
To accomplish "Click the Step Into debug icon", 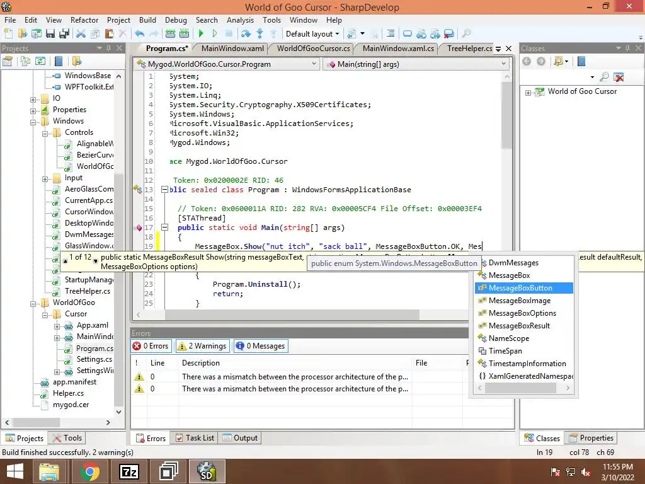I will [260, 34].
